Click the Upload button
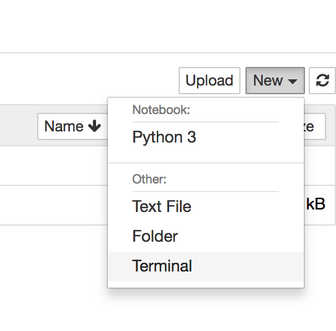The width and height of the screenshot is (336, 331). (x=210, y=81)
